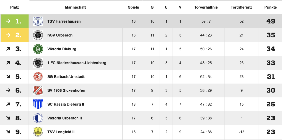The image size is (282, 140).
Task: Click the upward trend arrow beside rank 3
Action: (x=8, y=49)
